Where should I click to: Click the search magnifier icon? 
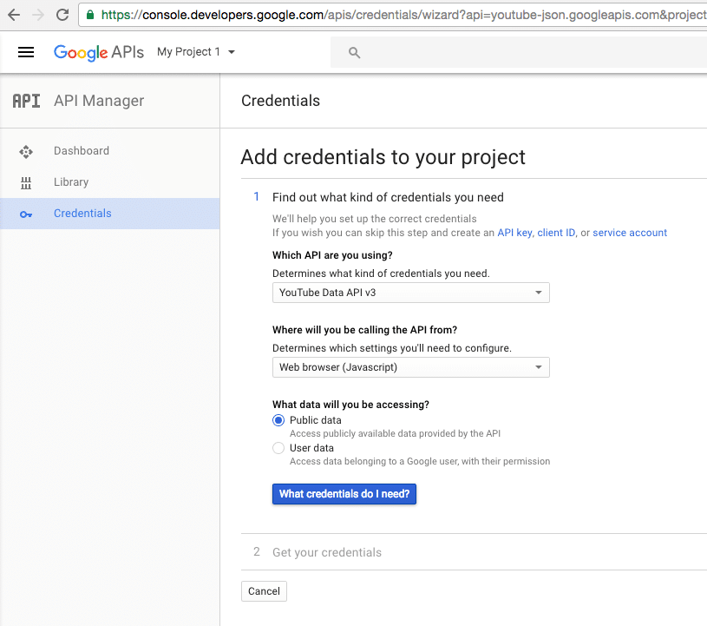coord(355,53)
